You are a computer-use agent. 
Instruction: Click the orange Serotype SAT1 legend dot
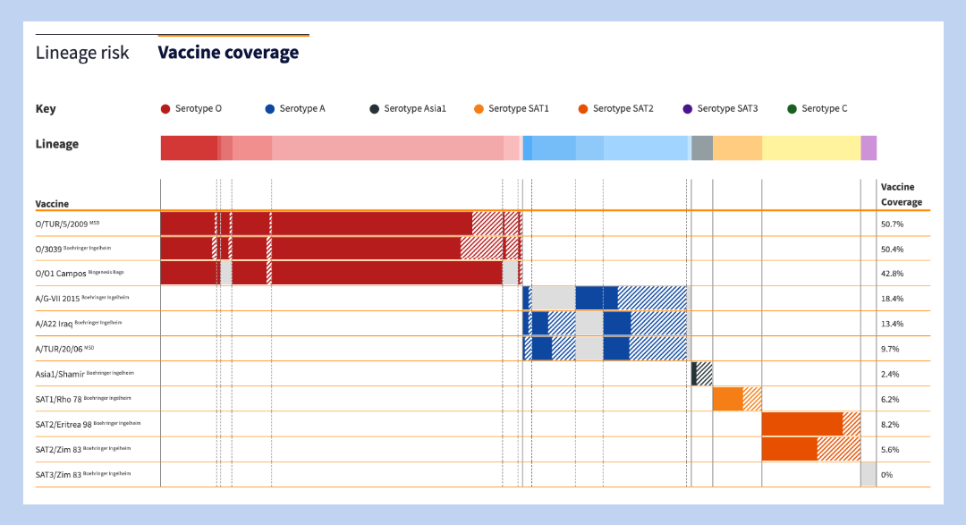pyautogui.click(x=479, y=109)
